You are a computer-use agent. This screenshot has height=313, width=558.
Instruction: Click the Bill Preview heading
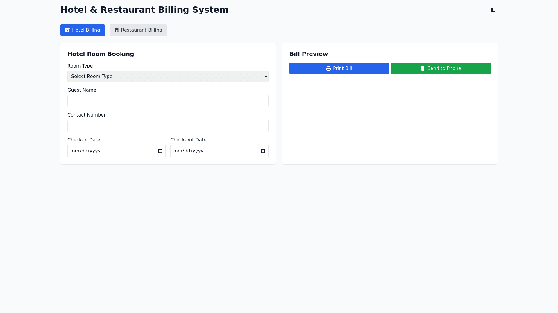click(x=308, y=54)
